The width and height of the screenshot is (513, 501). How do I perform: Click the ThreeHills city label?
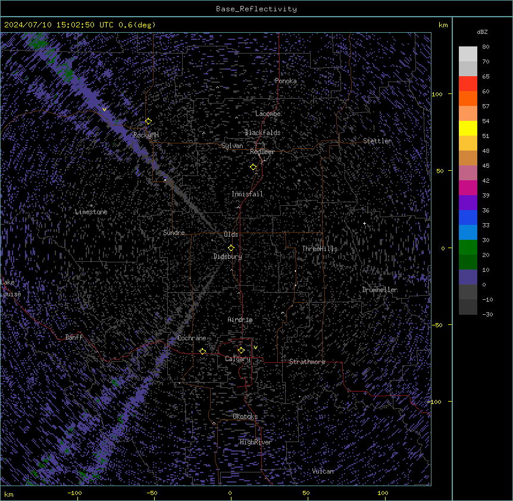320,249
